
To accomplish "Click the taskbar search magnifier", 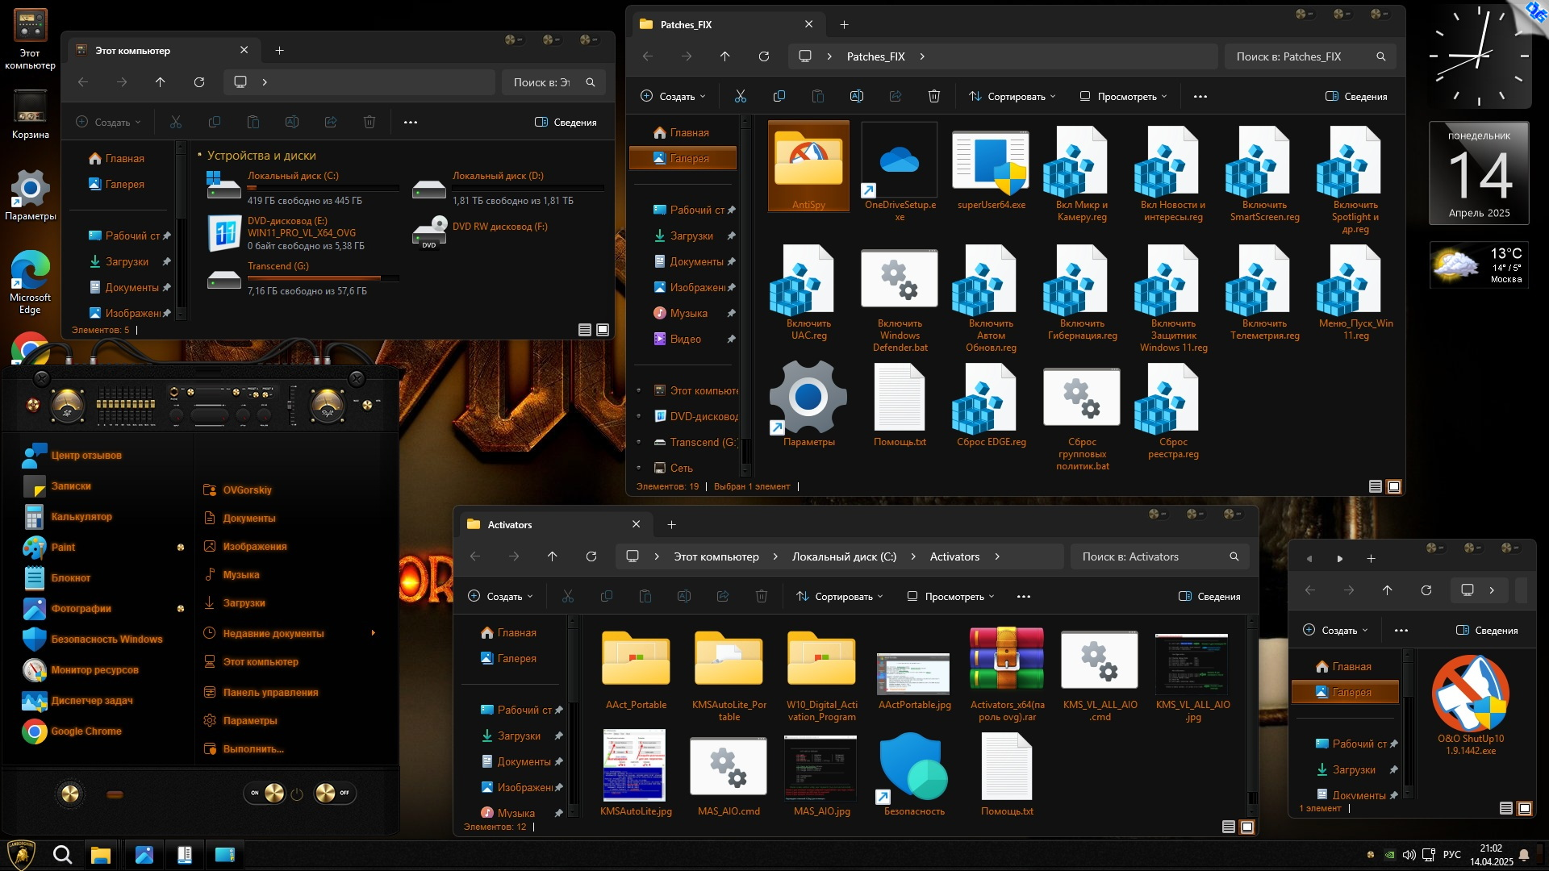I will (x=62, y=855).
